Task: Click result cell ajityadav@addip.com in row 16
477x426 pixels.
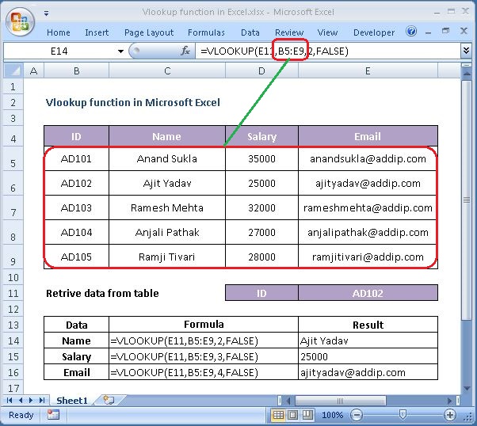Action: (x=368, y=372)
